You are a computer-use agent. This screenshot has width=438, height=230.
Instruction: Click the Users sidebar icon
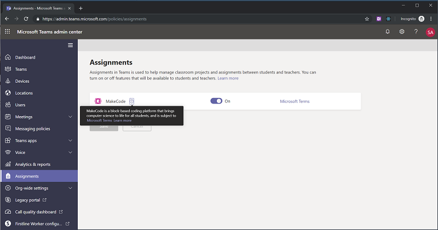[8, 105]
